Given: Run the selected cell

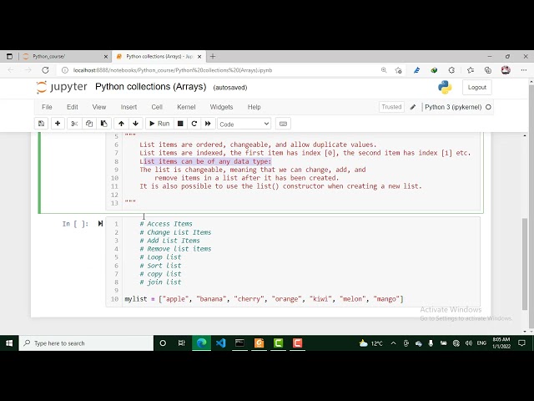Looking at the screenshot, I should coord(159,124).
